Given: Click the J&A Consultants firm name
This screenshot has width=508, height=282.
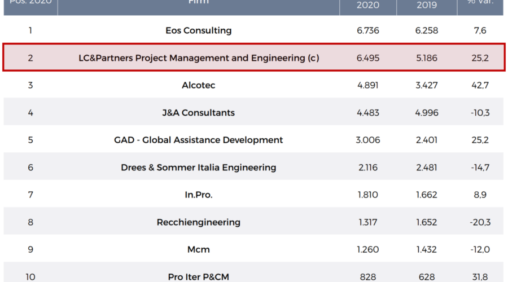Looking at the screenshot, I should point(199,113).
